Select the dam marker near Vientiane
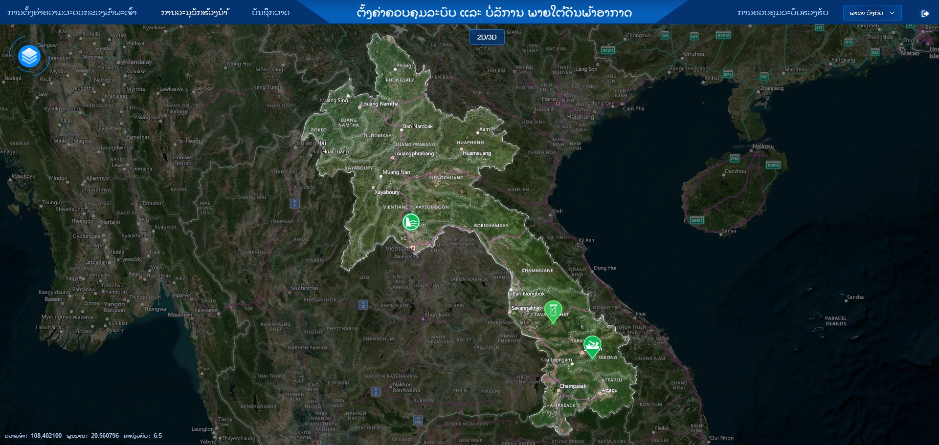This screenshot has height=445, width=939. click(411, 222)
